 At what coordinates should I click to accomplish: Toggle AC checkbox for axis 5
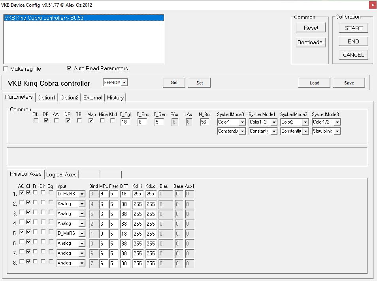[22, 232]
